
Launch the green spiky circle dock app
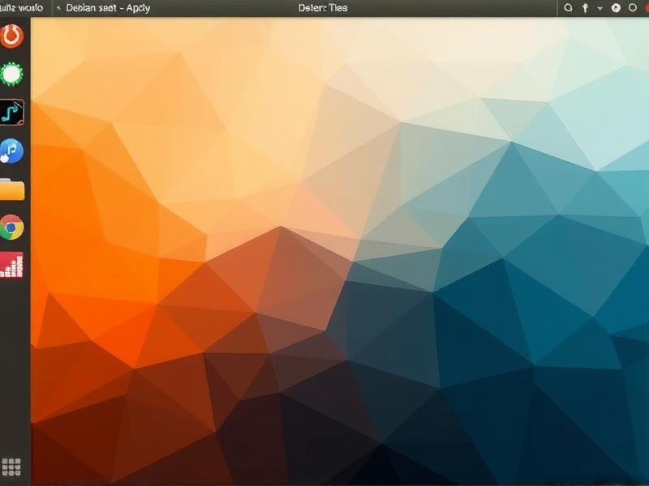(12, 75)
